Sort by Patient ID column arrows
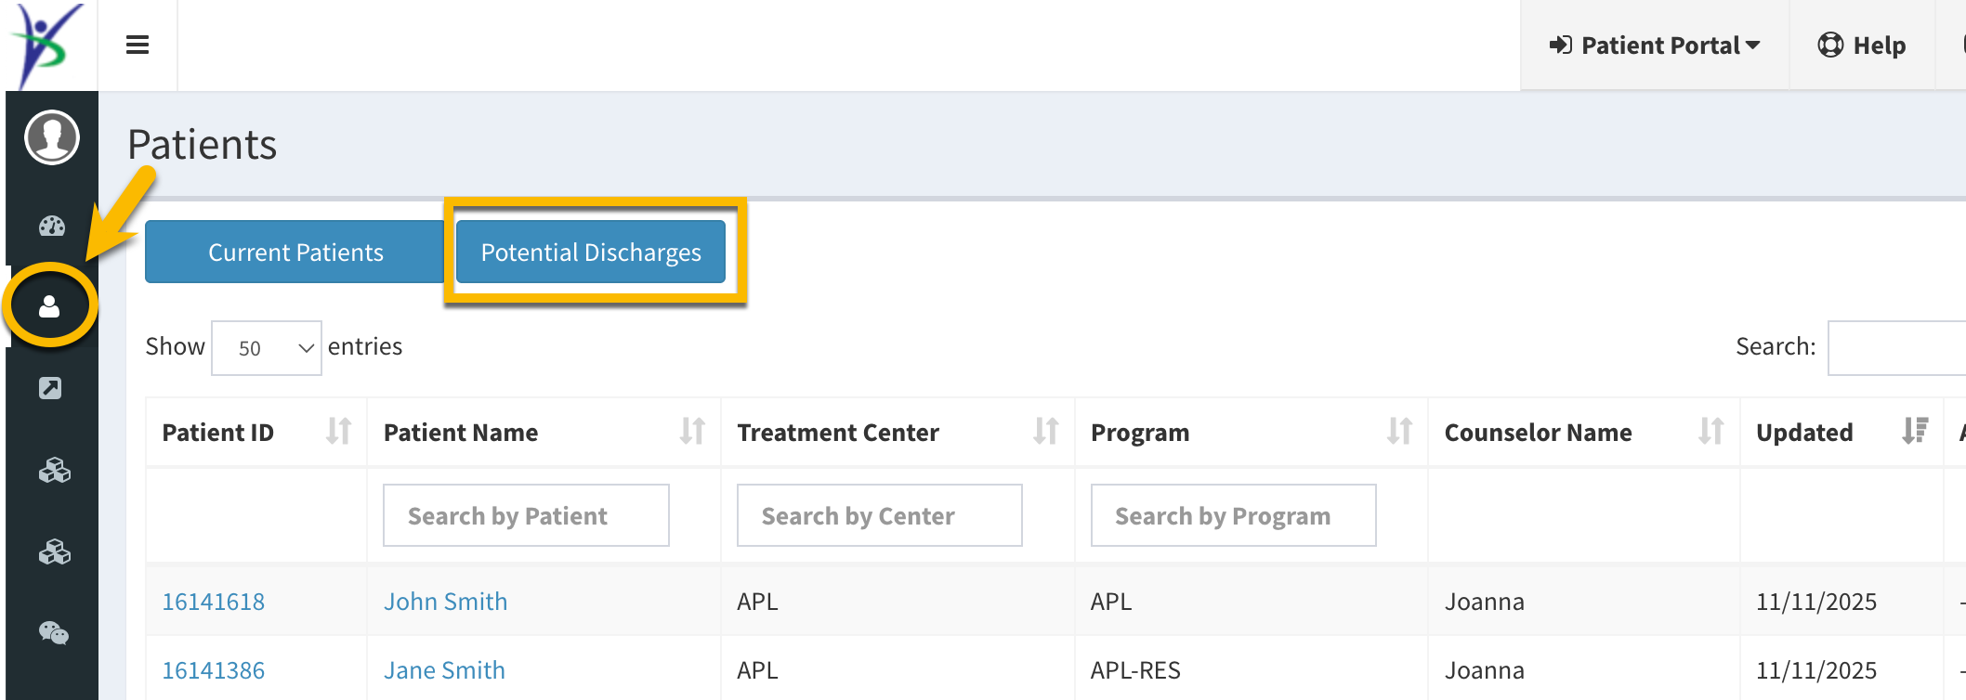The image size is (1966, 700). coord(339,432)
